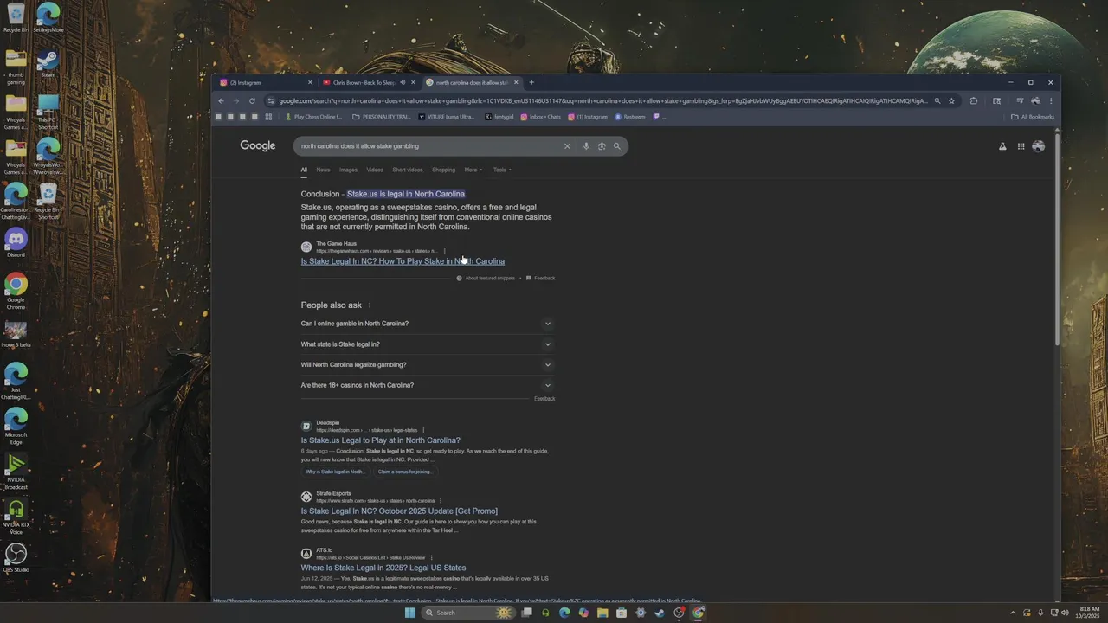Open Google Labs flask icon
Image resolution: width=1108 pixels, height=623 pixels.
click(1002, 146)
